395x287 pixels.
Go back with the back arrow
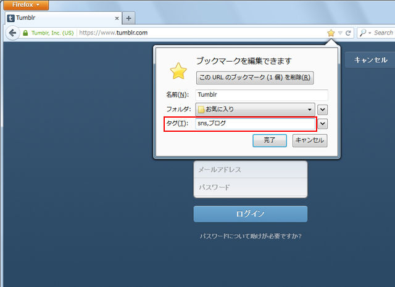(12, 33)
